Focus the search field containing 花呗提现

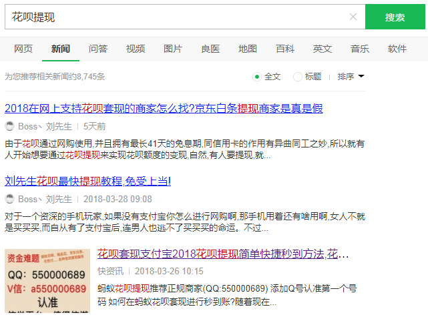click(185, 17)
